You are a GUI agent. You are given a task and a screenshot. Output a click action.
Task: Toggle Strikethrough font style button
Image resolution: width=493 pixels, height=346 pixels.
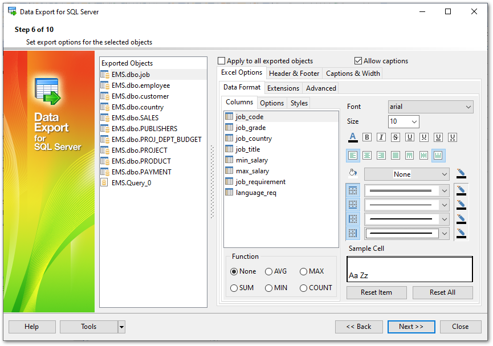click(x=396, y=137)
